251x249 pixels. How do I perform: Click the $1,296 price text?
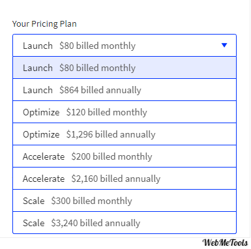pos(80,134)
